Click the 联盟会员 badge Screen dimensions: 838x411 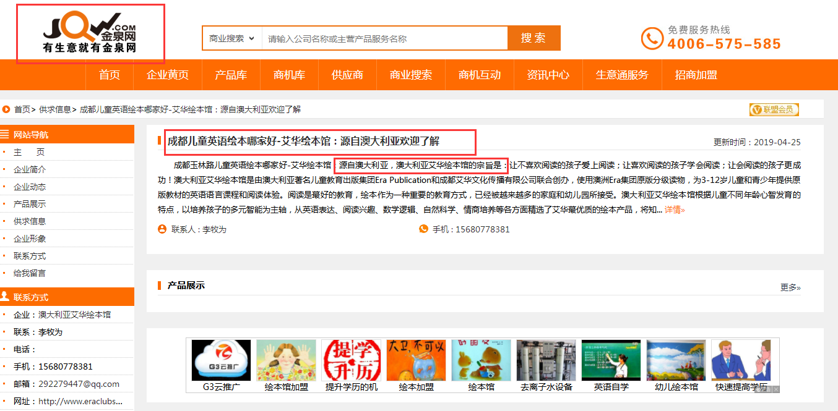click(x=774, y=109)
